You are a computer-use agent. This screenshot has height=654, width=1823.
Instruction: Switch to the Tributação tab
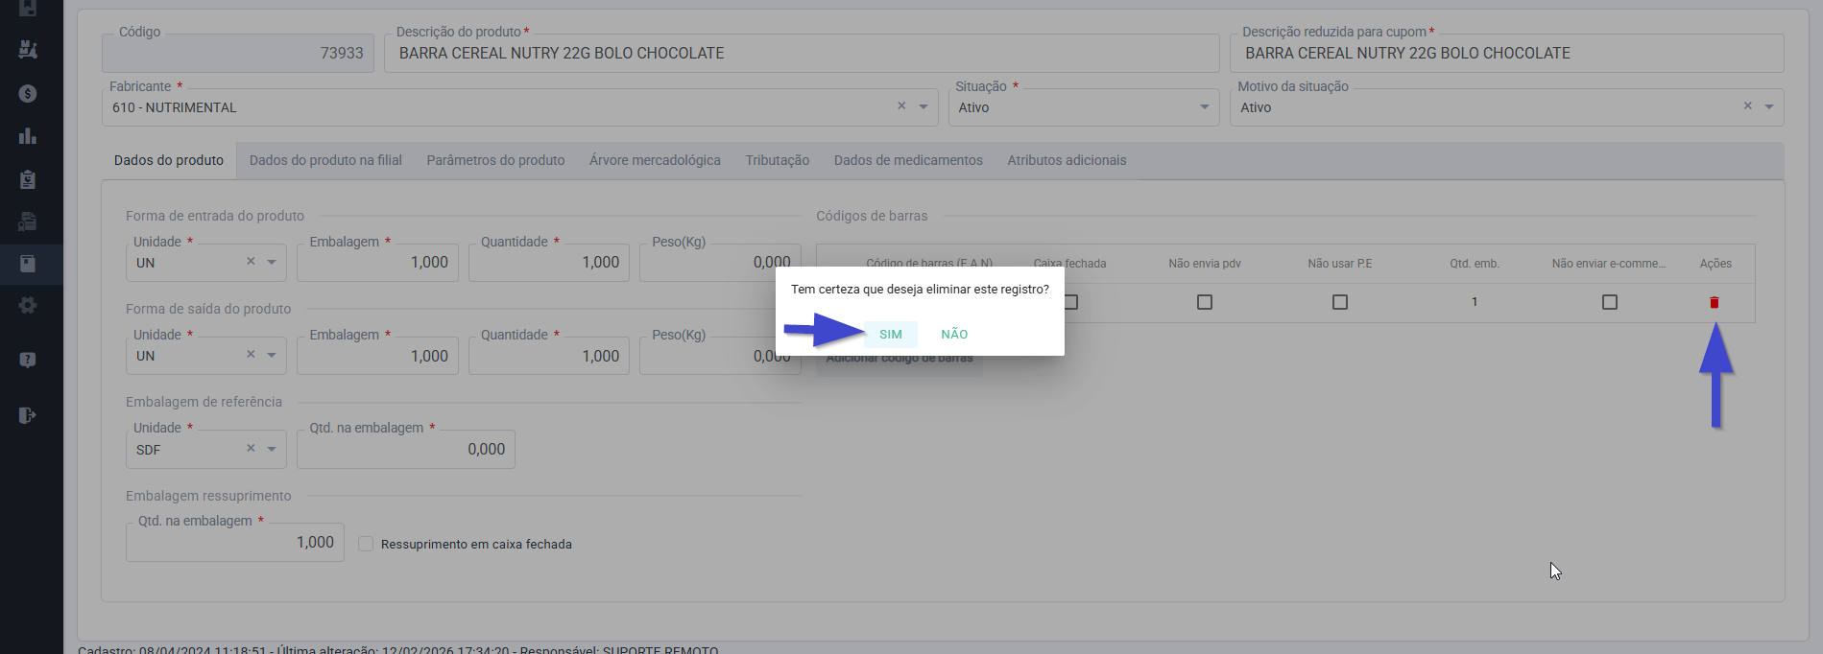coord(778,160)
